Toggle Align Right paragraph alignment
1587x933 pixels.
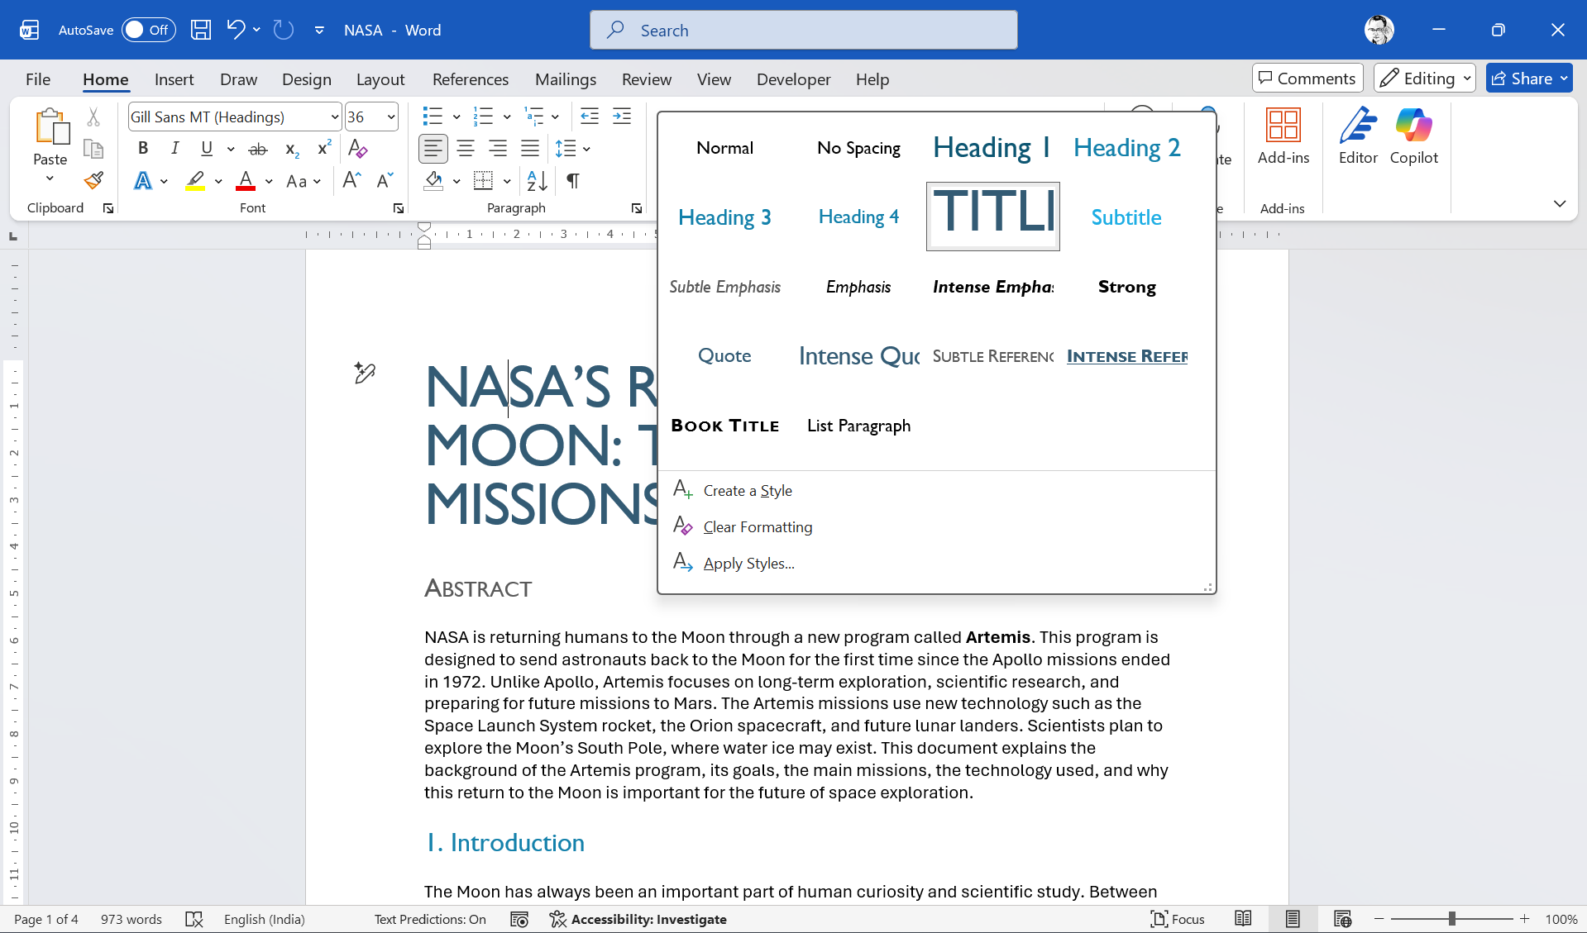click(x=498, y=149)
